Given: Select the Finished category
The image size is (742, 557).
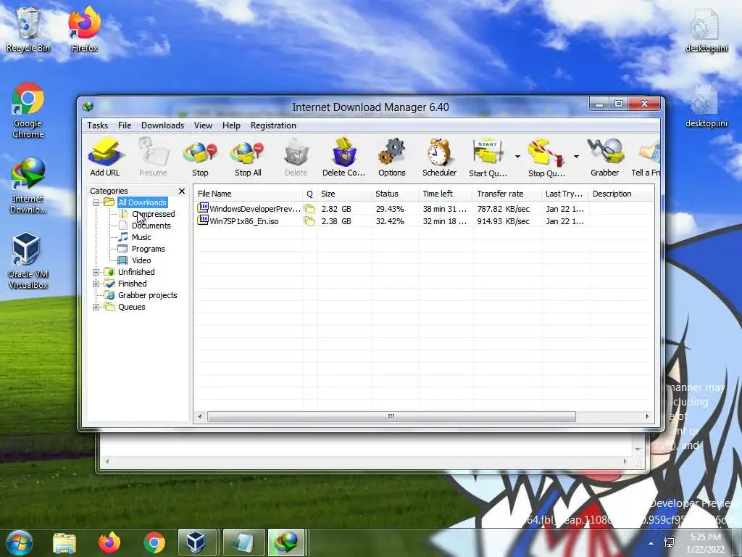Looking at the screenshot, I should [x=132, y=284].
